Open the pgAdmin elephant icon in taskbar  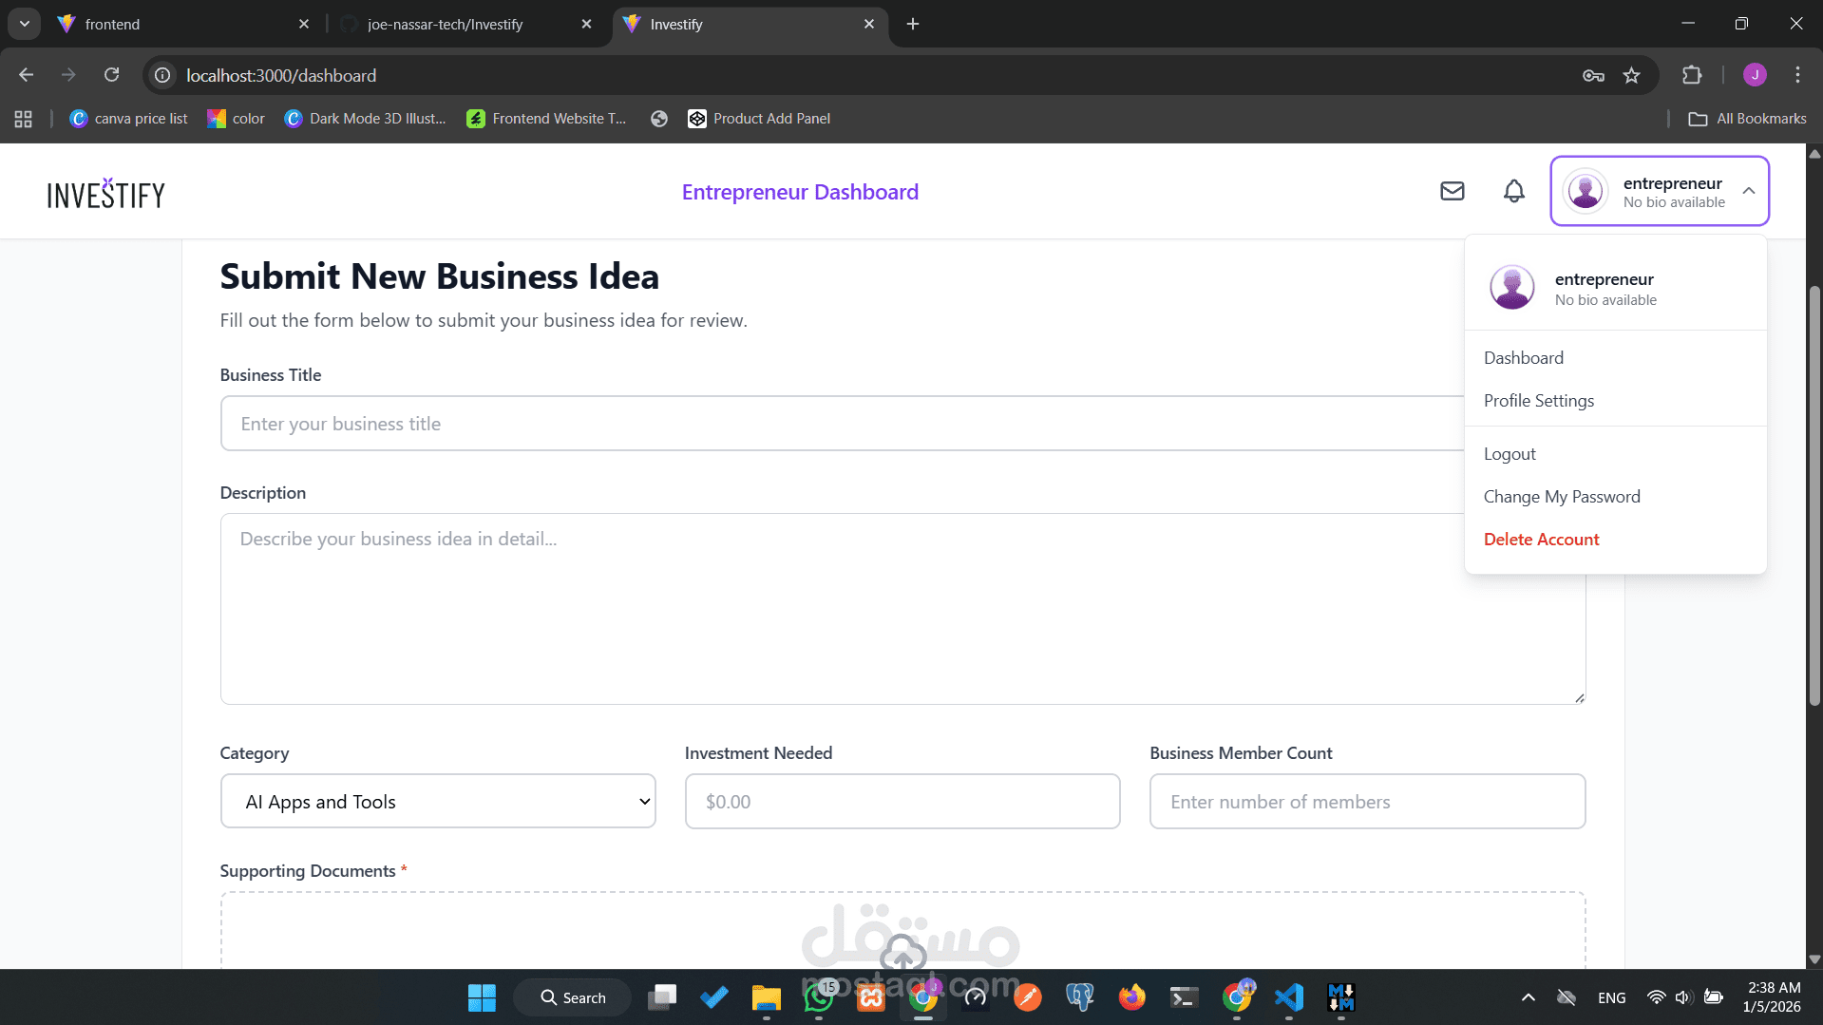click(1079, 997)
